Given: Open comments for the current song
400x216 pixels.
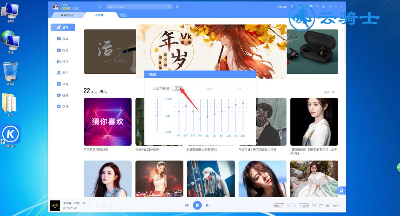Looking at the screenshot, I should click(x=105, y=205).
